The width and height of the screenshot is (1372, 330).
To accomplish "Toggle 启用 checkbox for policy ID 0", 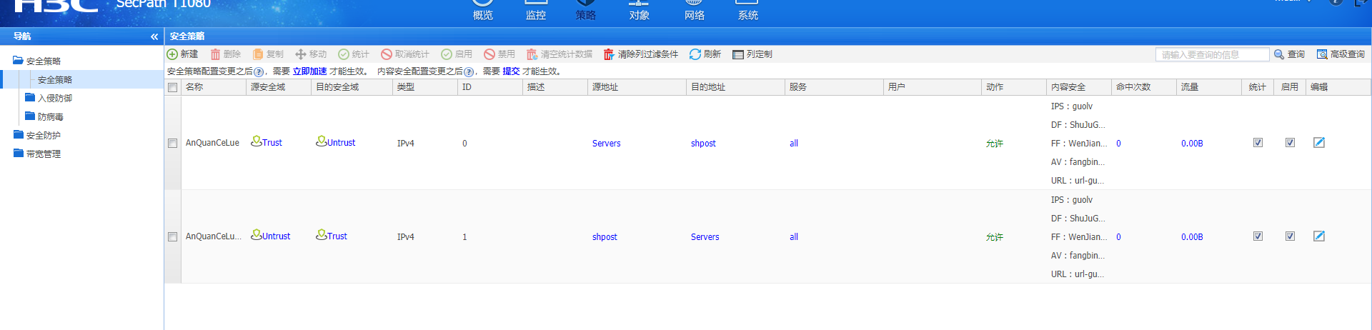I will [1290, 143].
